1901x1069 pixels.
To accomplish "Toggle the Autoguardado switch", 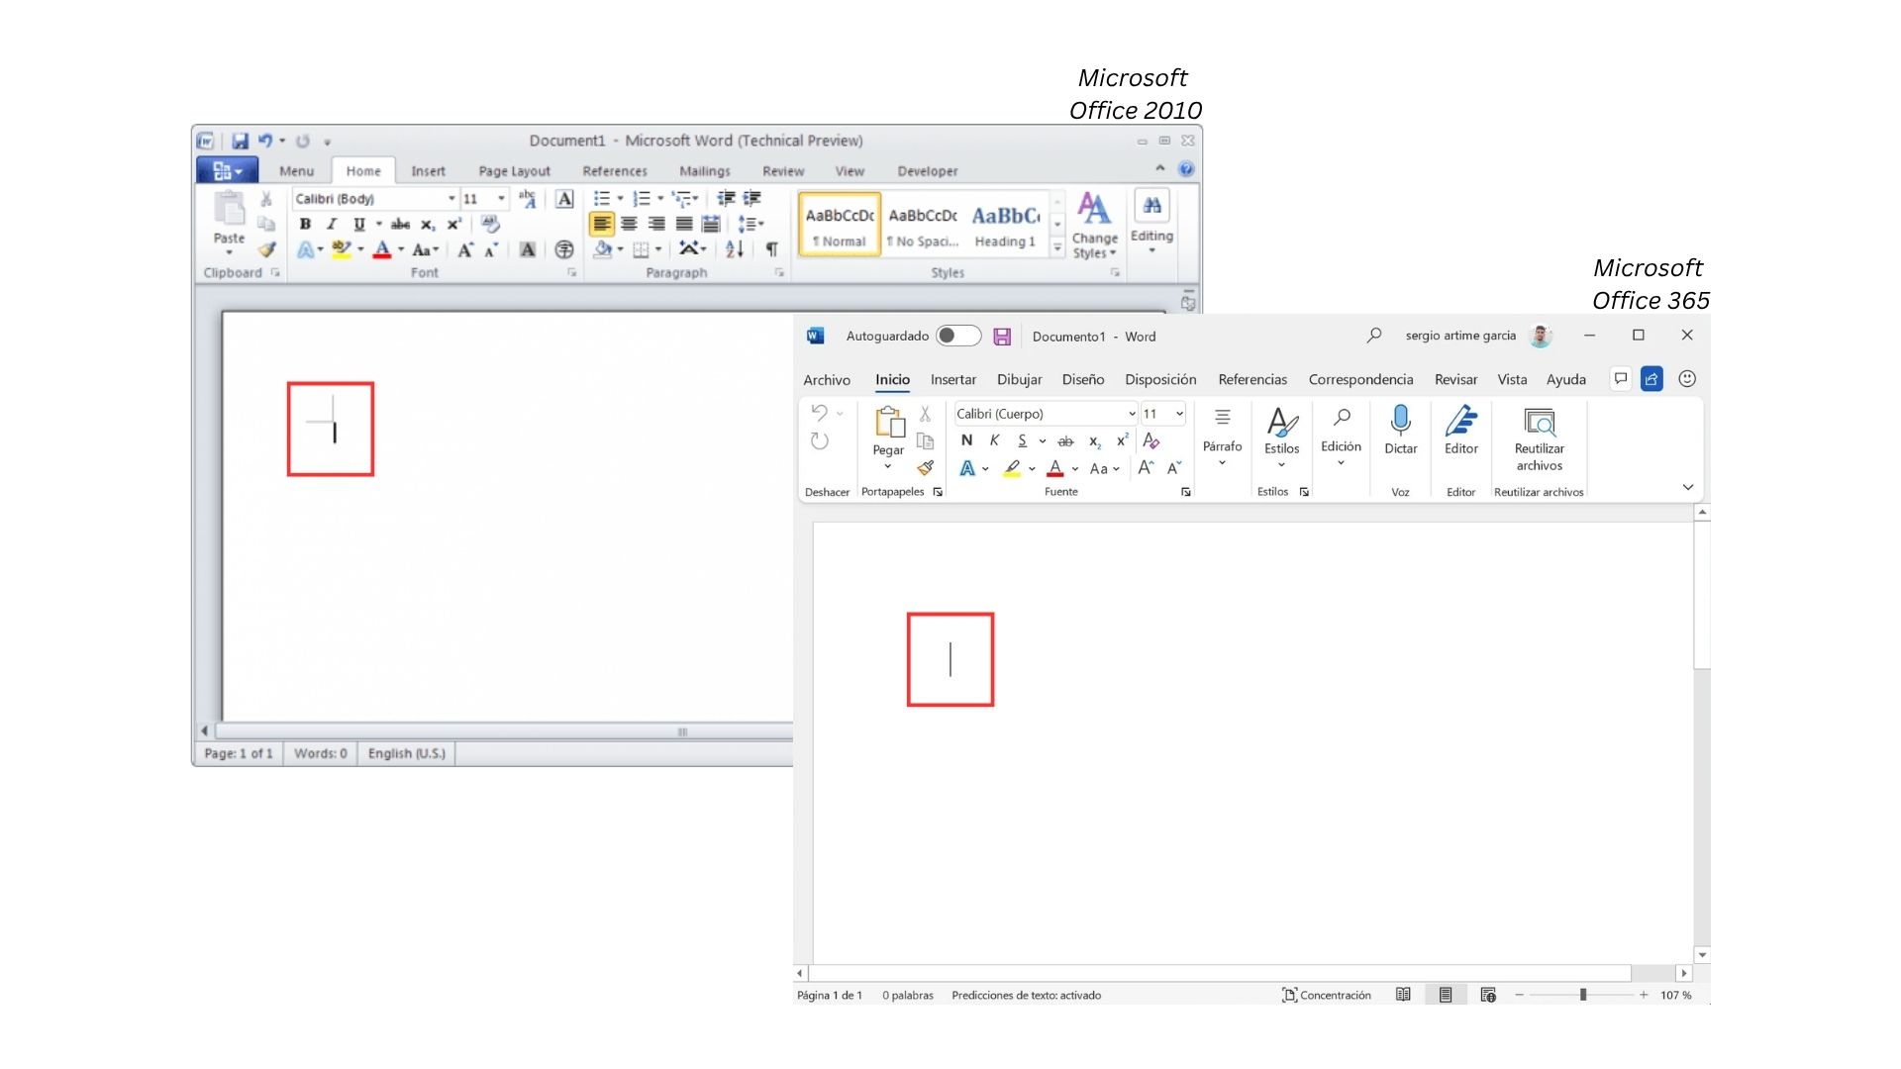I will pyautogui.click(x=957, y=336).
